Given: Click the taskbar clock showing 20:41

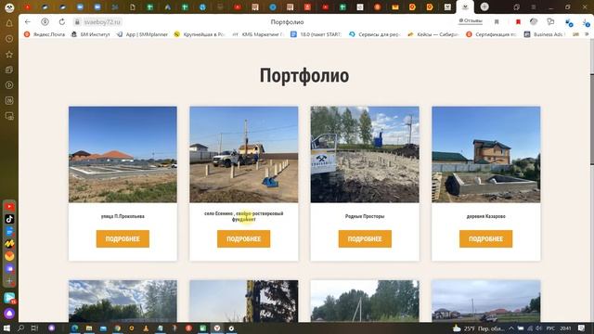Looking at the screenshot, I should click(565, 328).
